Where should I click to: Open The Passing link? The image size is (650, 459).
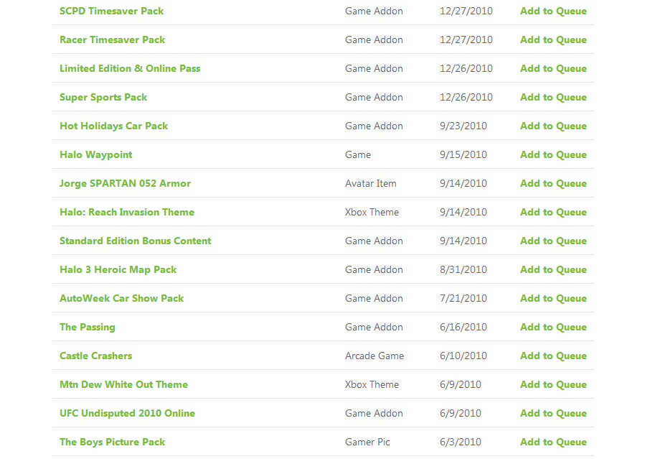(88, 327)
